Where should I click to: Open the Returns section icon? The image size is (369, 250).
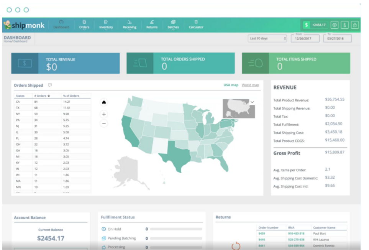(151, 22)
